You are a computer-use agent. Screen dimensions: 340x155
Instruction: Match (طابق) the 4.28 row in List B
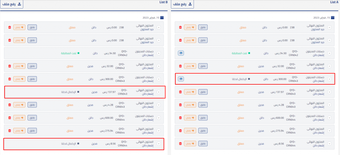pyautogui.click(x=32, y=105)
